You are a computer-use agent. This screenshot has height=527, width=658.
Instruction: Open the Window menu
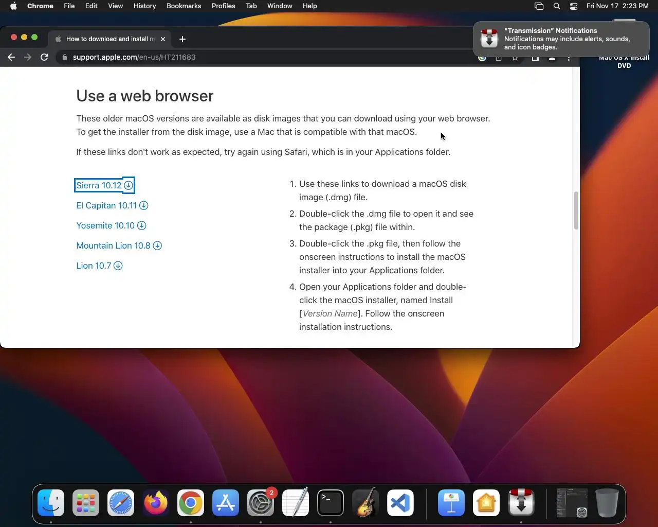point(280,6)
